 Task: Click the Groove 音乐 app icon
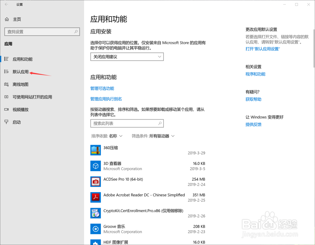(95, 229)
